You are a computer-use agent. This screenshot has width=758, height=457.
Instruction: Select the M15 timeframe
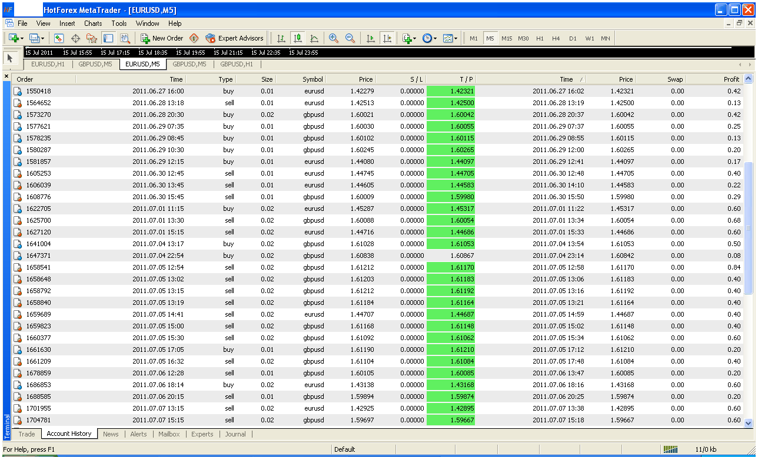pos(507,38)
